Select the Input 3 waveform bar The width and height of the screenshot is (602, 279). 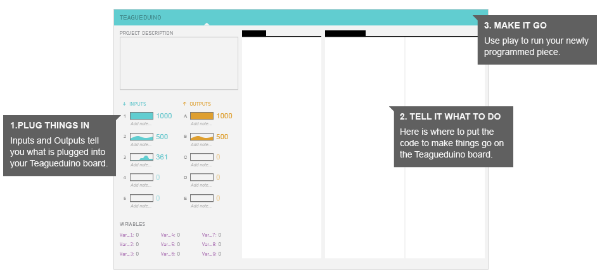point(142,157)
